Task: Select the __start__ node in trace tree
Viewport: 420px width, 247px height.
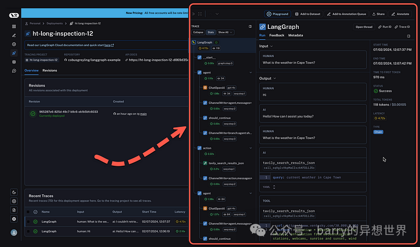Action: point(209,58)
